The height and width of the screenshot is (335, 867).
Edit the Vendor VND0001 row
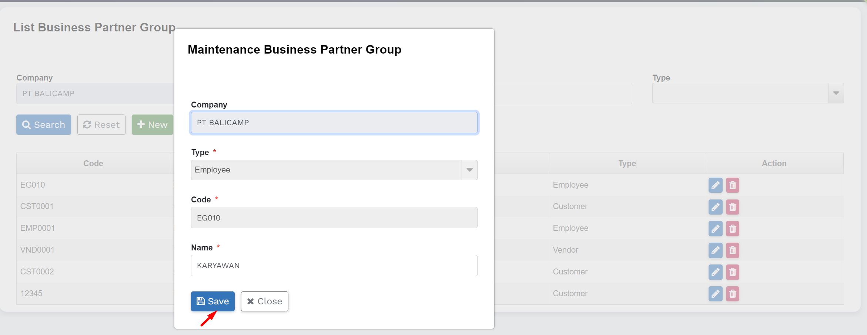(x=715, y=250)
